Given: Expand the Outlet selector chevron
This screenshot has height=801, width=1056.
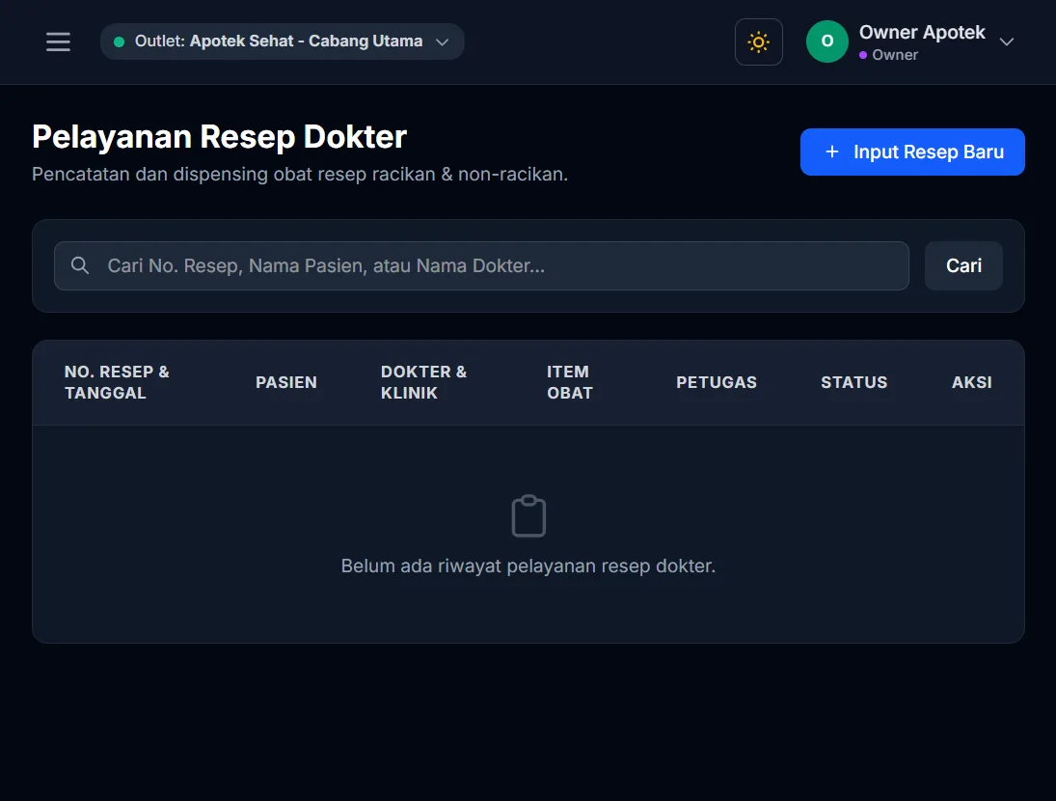Looking at the screenshot, I should pos(442,41).
